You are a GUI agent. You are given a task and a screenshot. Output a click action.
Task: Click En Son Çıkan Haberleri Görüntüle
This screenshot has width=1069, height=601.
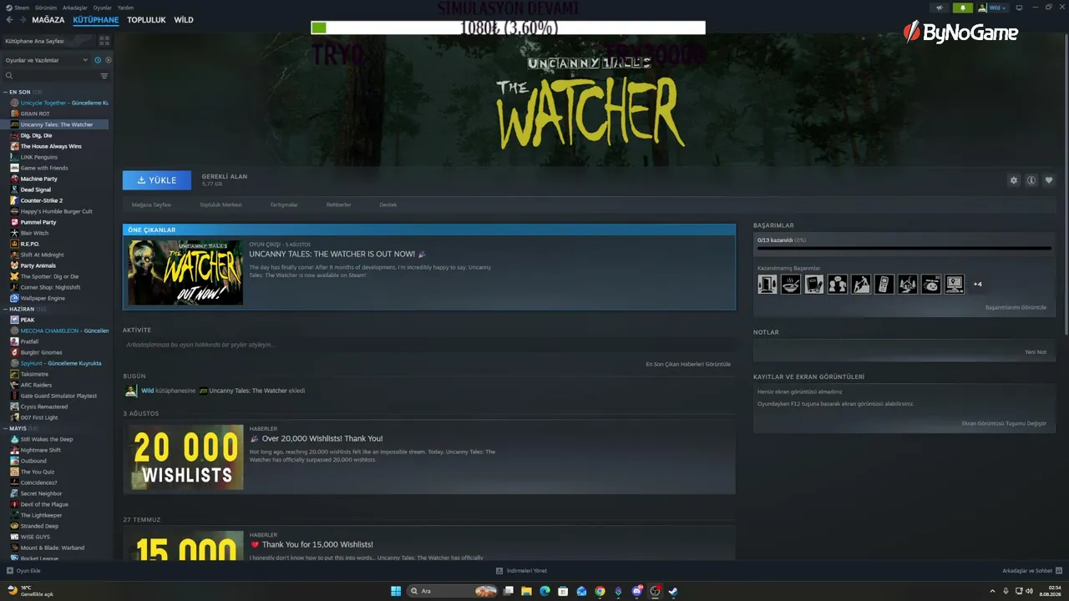coord(688,364)
